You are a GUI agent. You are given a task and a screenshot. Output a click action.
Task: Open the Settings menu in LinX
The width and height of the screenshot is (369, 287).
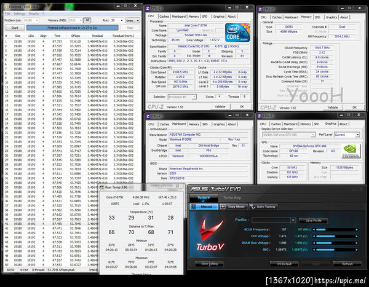19,14
